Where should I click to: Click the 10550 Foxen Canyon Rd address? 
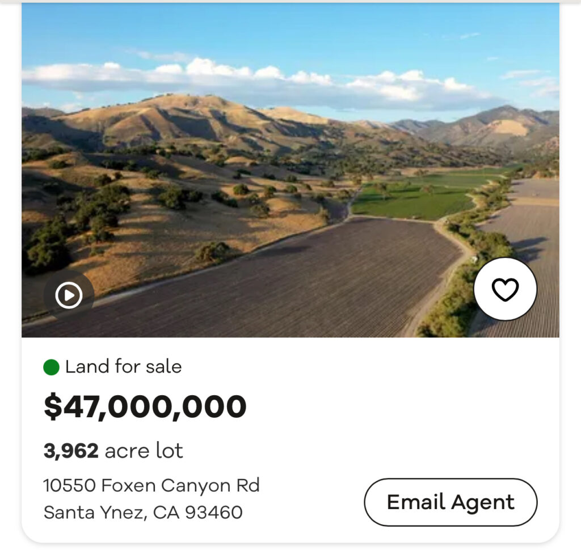click(151, 485)
